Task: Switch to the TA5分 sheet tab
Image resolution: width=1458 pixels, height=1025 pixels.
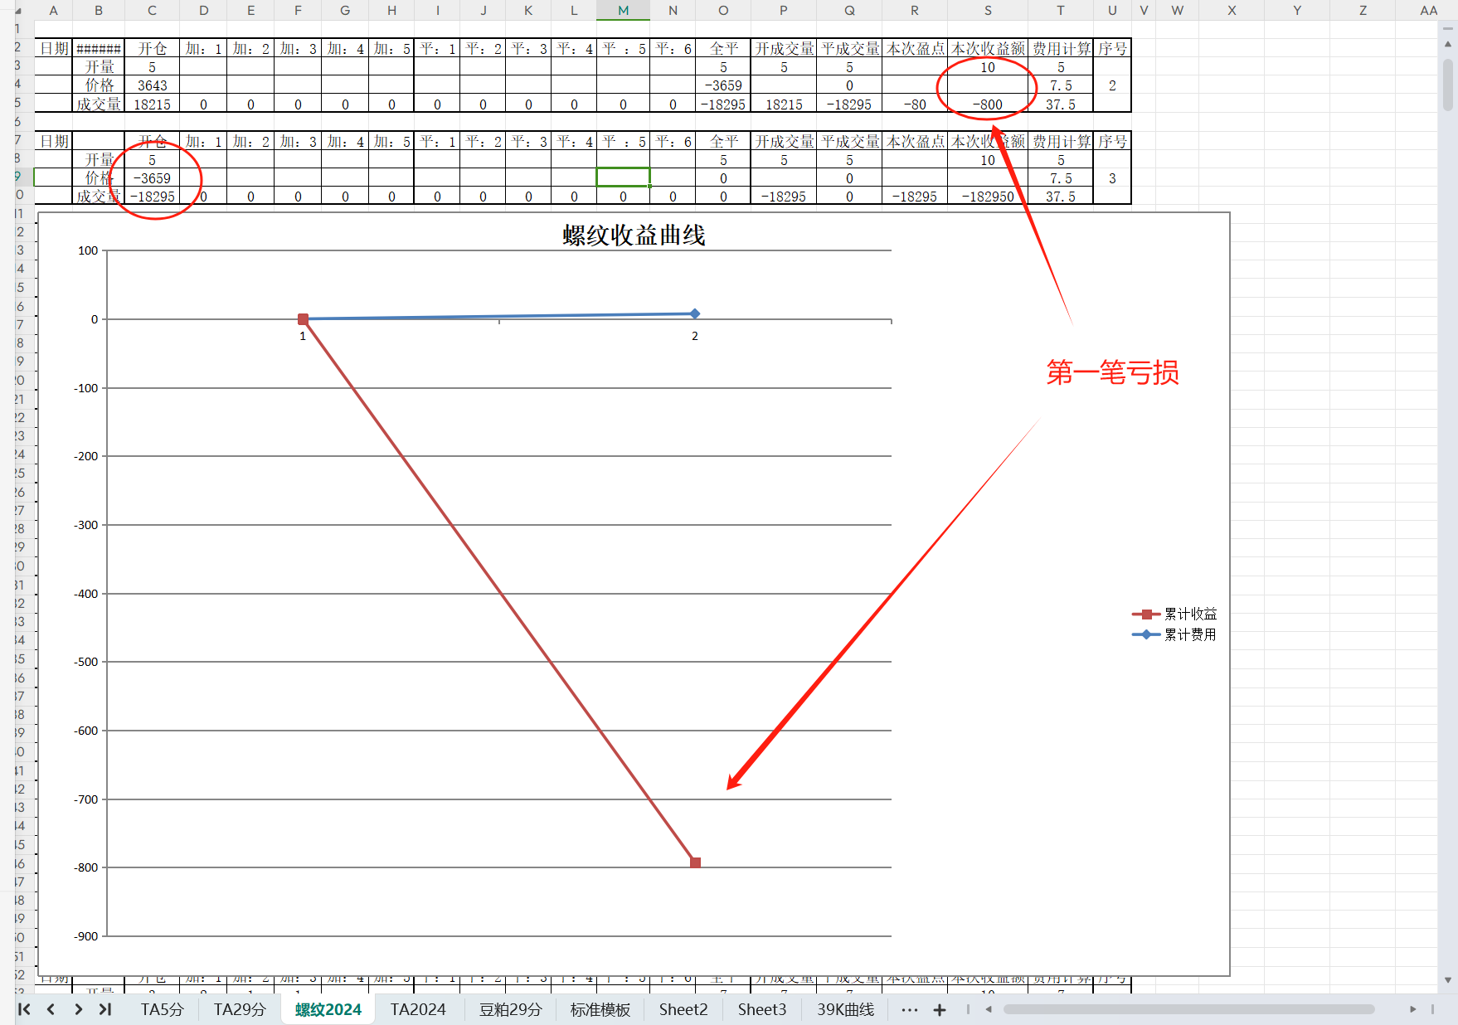Action: tap(163, 1009)
